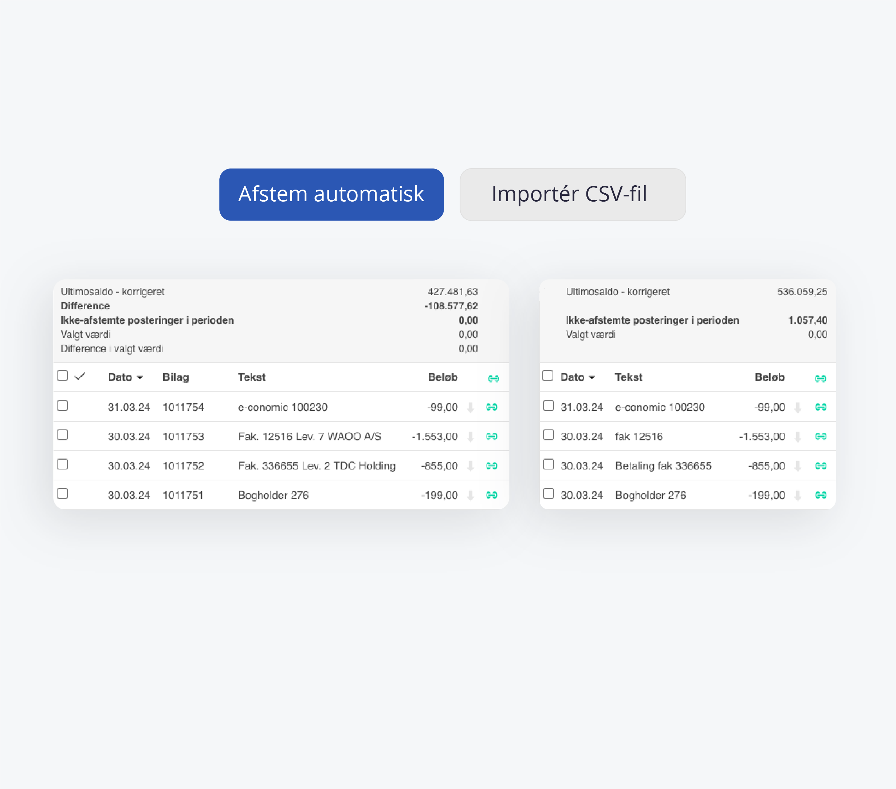The image size is (896, 789).
Task: Click down arrow in right 'Bogholder 276' row
Action: click(798, 495)
